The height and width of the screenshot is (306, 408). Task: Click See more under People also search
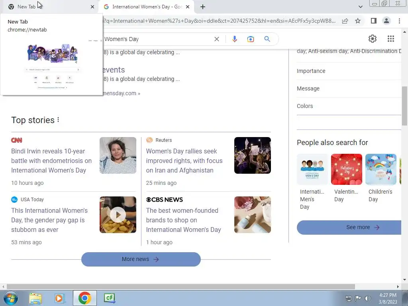(349, 228)
